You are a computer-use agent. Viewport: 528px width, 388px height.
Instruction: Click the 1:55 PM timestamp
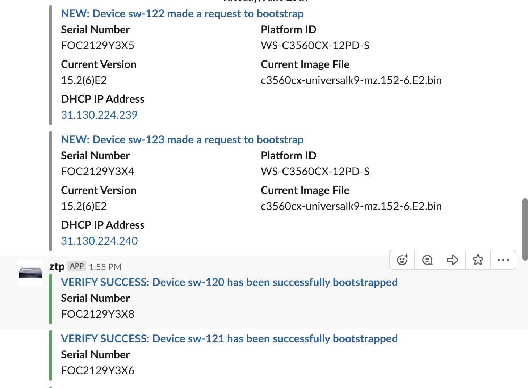tap(105, 267)
